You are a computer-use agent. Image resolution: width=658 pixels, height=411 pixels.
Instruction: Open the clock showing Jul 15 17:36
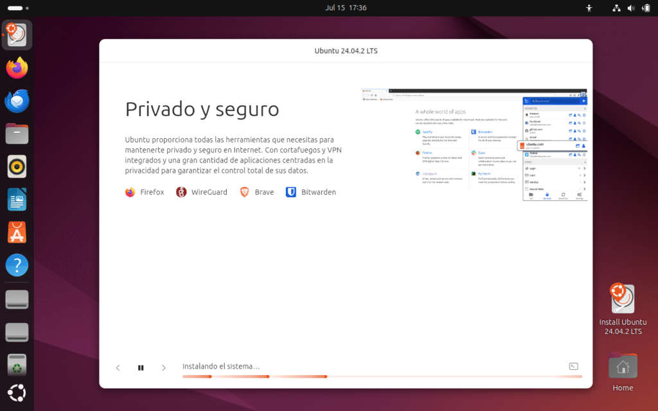(x=346, y=8)
